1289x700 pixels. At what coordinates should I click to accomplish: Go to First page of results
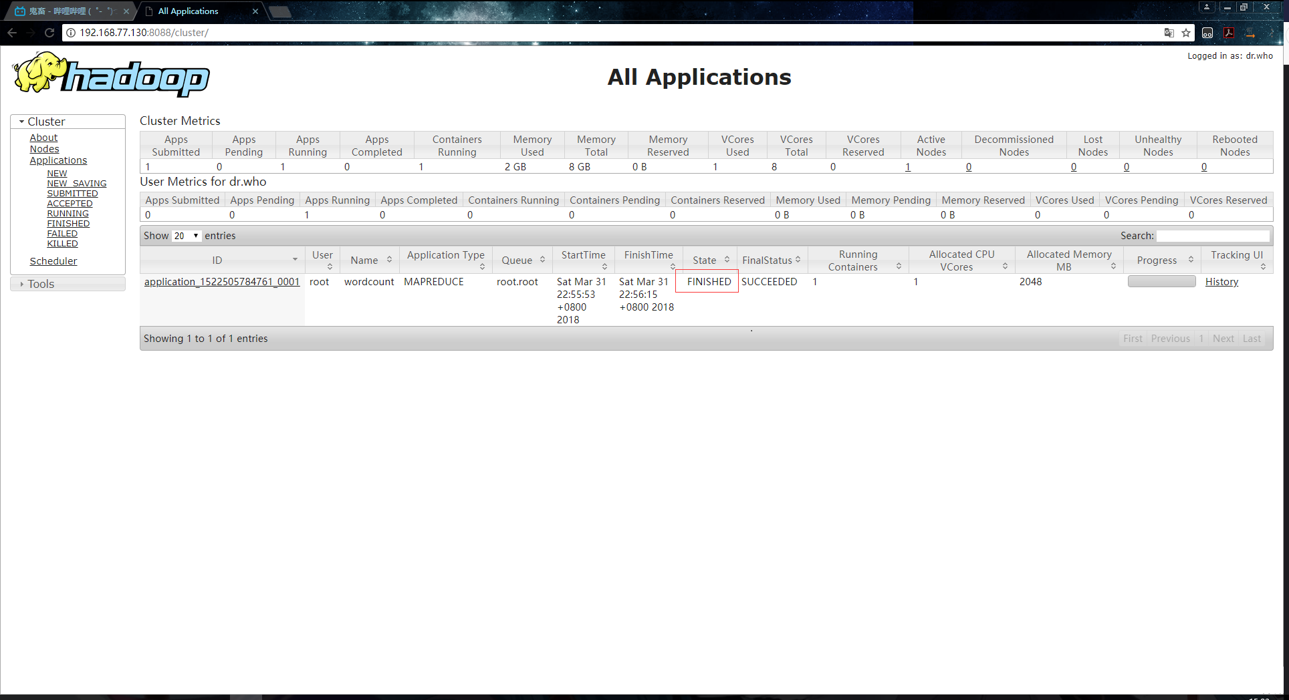click(x=1133, y=339)
